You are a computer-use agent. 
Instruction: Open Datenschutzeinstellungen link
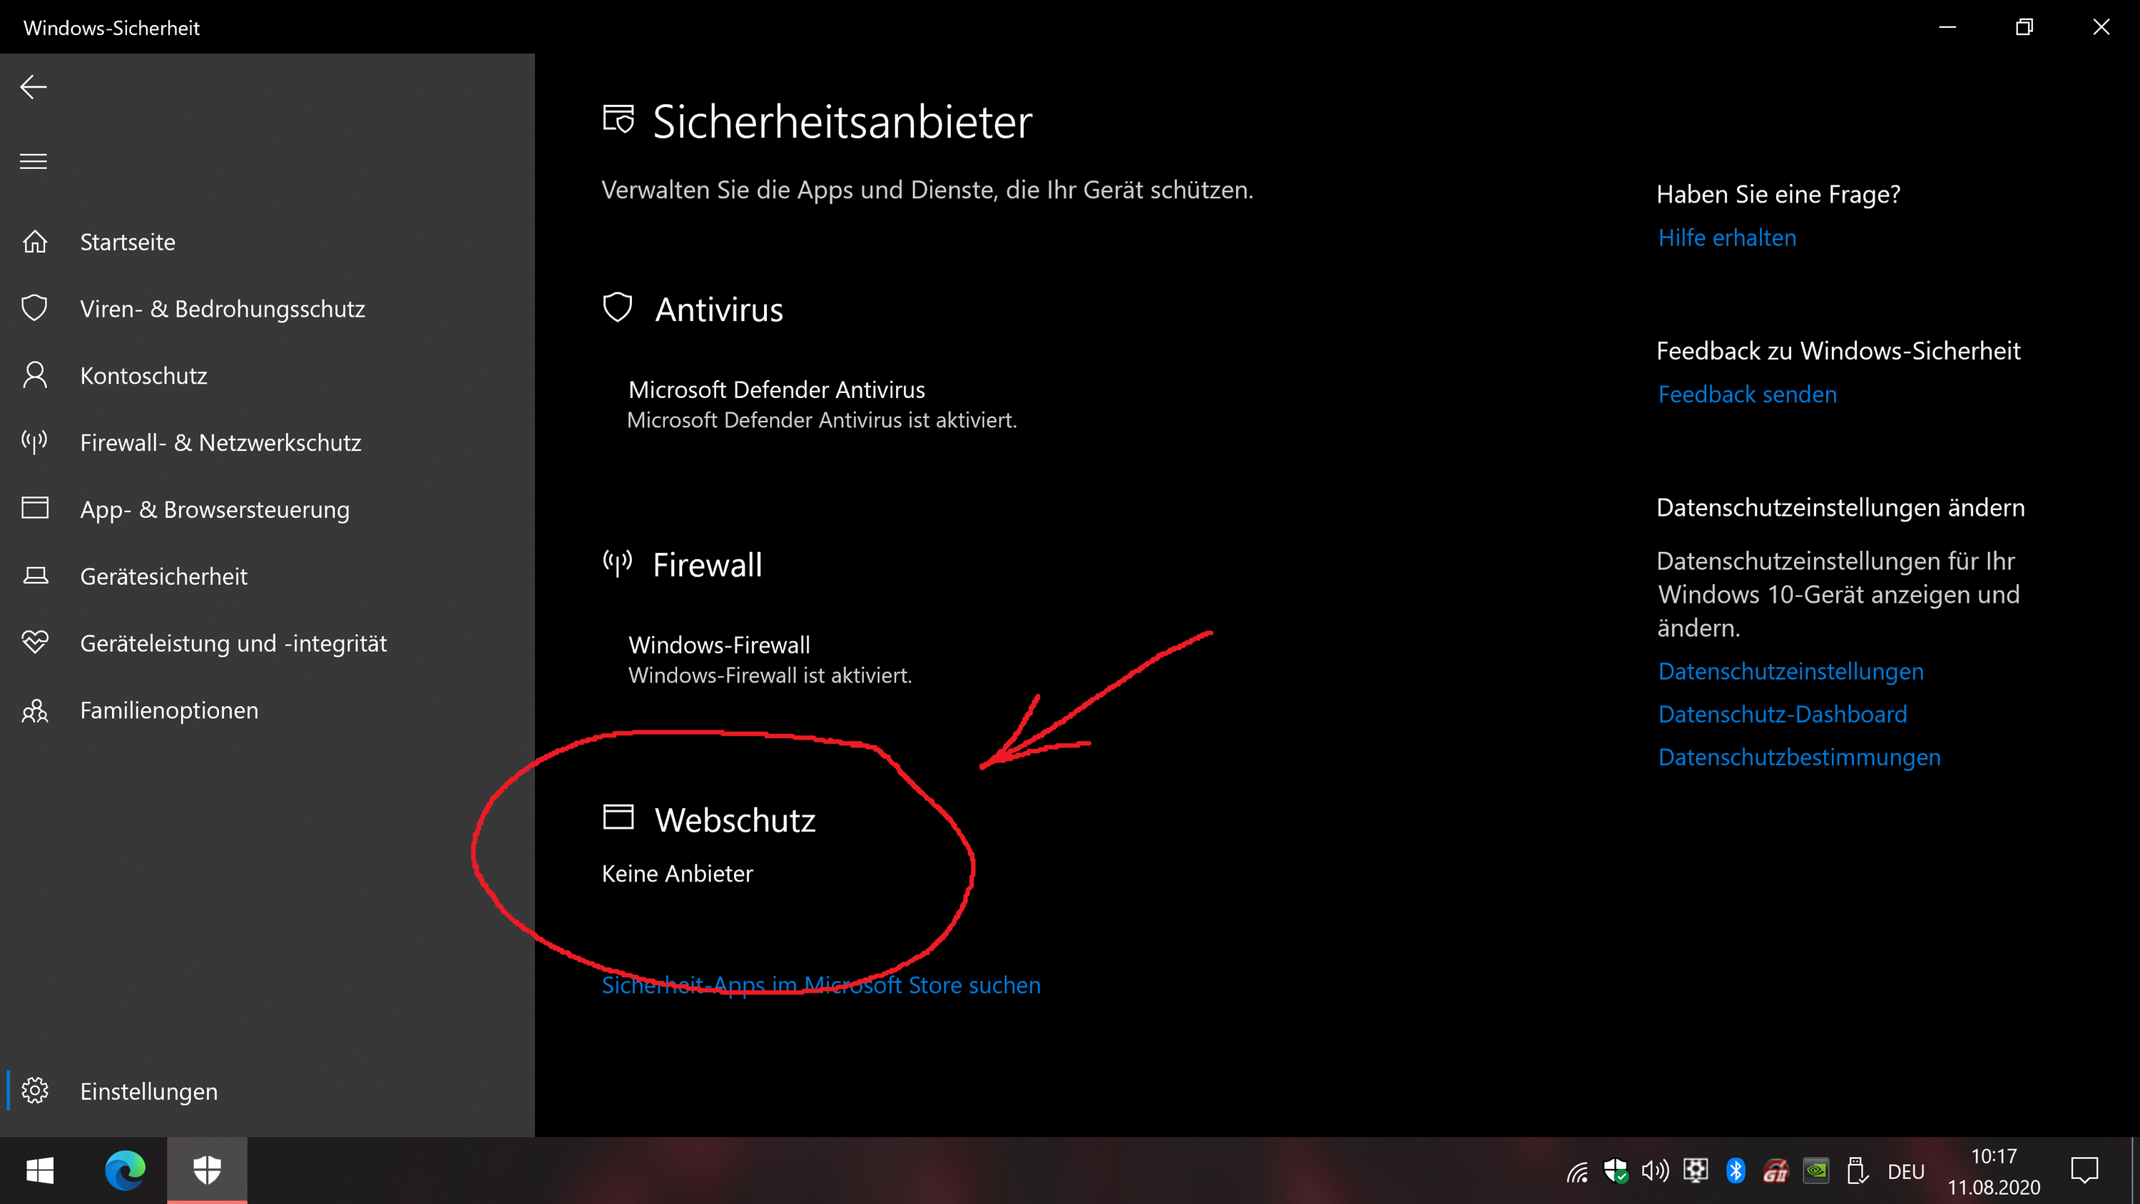click(1791, 671)
